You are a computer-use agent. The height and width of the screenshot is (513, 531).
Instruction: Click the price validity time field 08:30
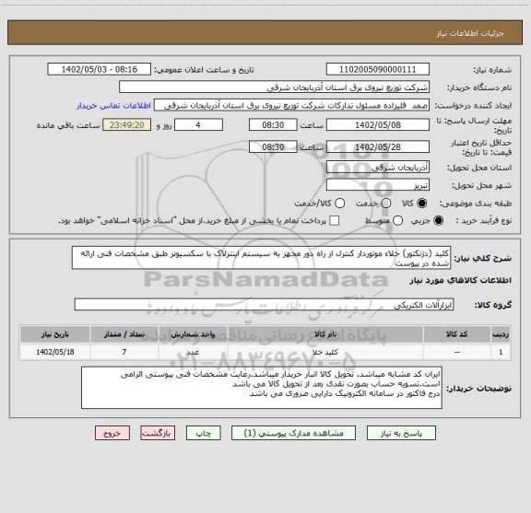coord(273,146)
